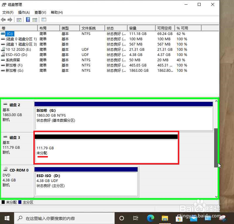Minimize the 磁盘管理 window
Image resolution: width=234 pixels, height=224 pixels.
point(186,4)
